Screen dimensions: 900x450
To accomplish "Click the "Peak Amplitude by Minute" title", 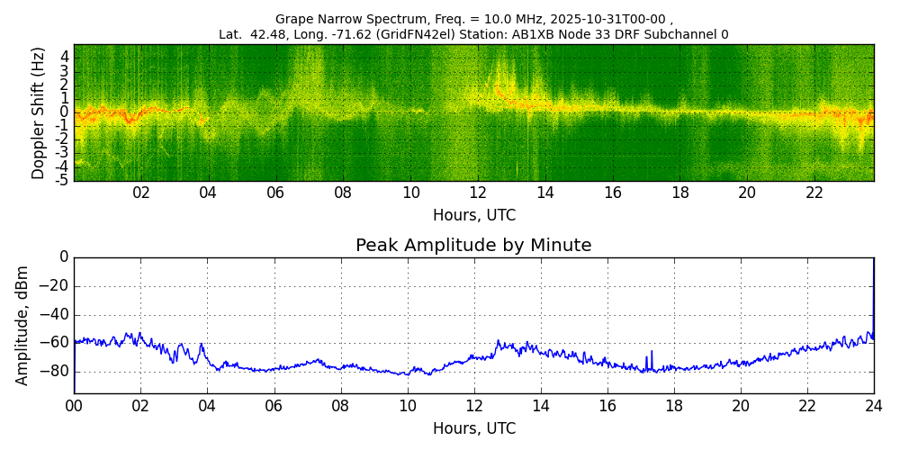I will (x=473, y=246).
